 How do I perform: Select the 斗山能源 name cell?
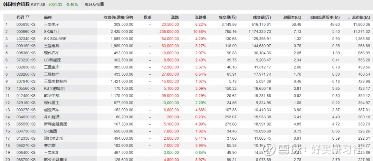pyautogui.click(x=51, y=117)
